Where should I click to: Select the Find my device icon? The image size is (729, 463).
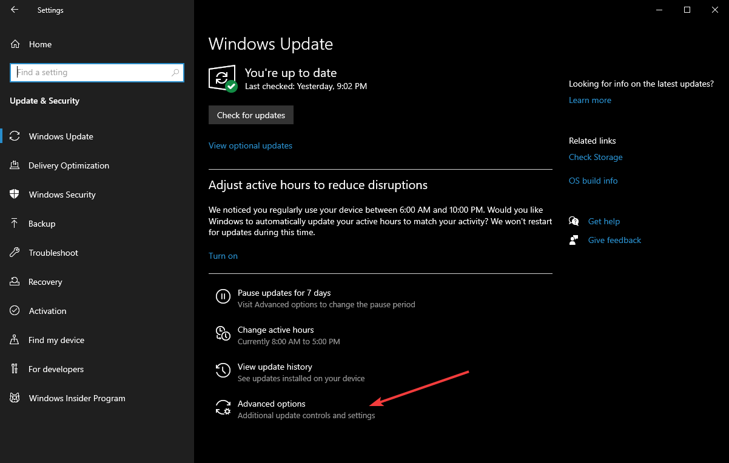coord(15,339)
